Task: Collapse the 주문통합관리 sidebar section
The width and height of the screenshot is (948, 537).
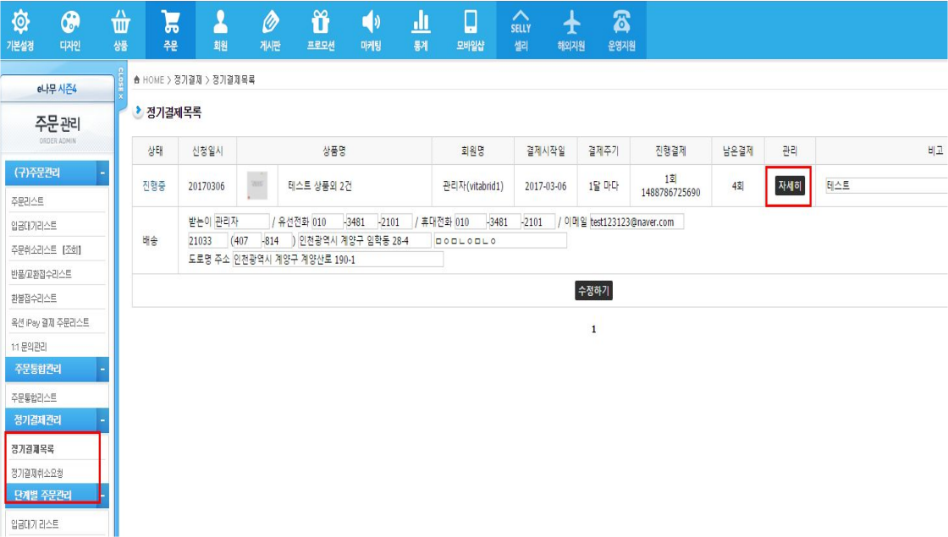Action: (x=102, y=370)
